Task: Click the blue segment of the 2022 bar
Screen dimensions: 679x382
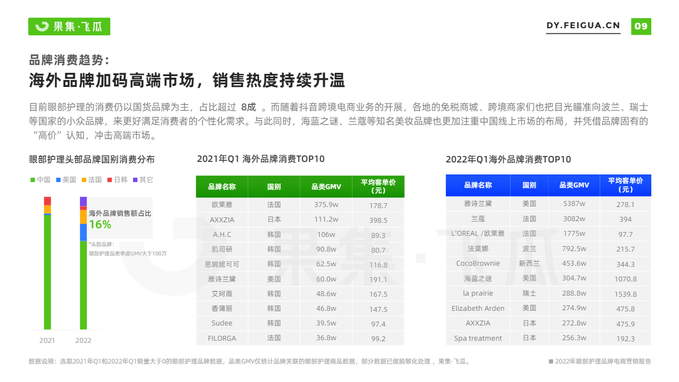Action: (x=83, y=232)
